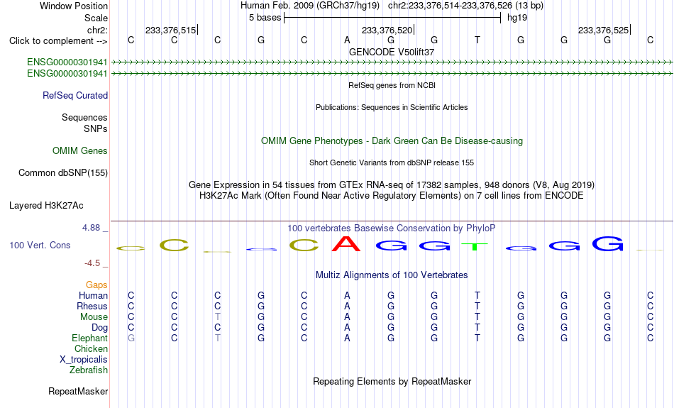Click the Scale row label

(96, 18)
